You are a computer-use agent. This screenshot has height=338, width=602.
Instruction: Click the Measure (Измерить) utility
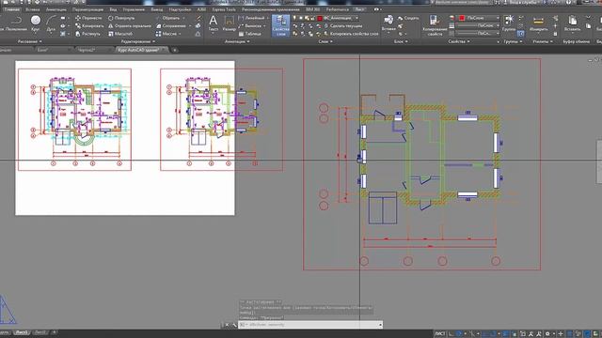(538, 23)
